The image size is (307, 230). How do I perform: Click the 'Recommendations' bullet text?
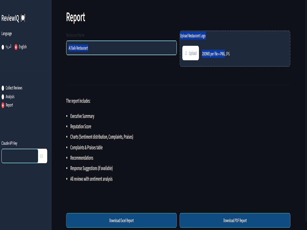tap(82, 158)
